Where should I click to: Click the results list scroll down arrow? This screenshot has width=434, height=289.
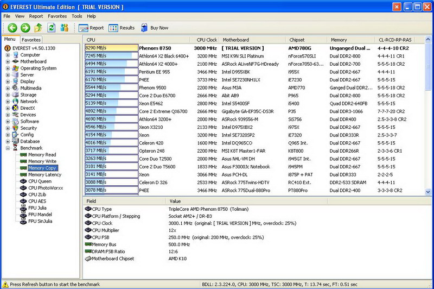tap(428, 191)
